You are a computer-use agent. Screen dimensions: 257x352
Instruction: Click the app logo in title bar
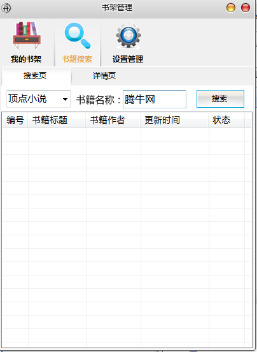(6, 8)
